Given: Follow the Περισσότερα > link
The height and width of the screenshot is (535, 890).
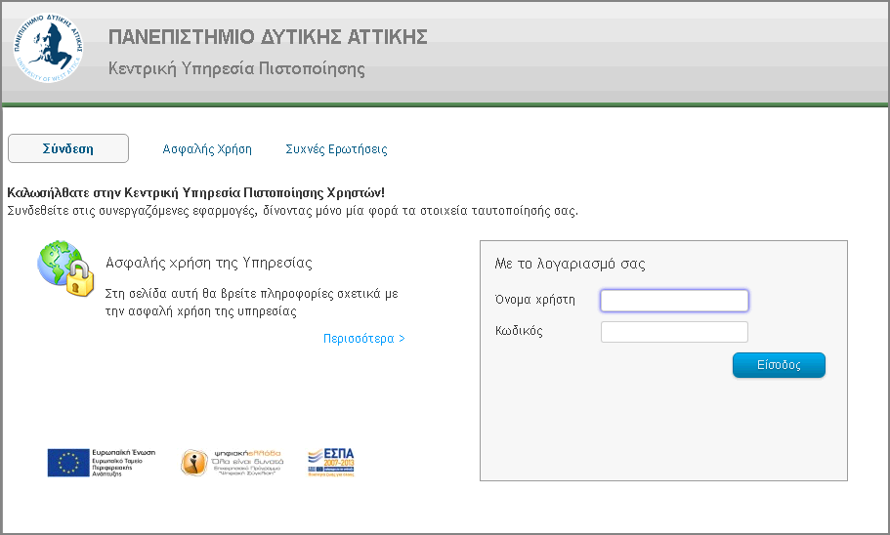Looking at the screenshot, I should click(363, 339).
